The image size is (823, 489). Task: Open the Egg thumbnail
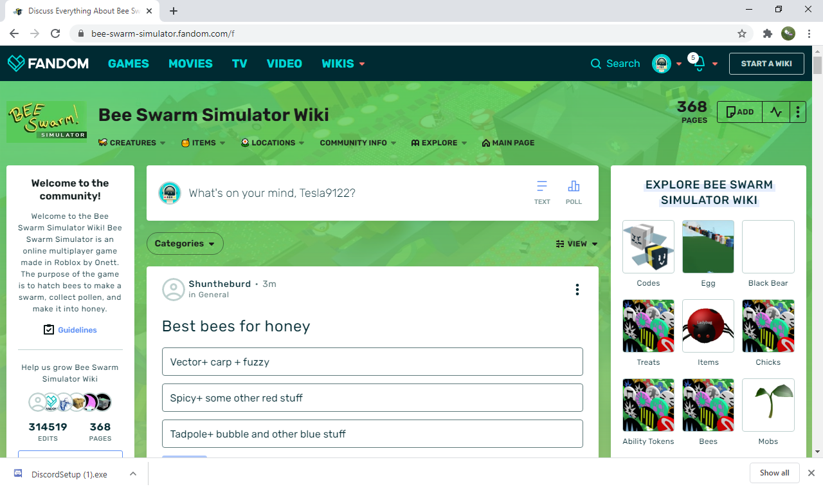click(x=708, y=246)
